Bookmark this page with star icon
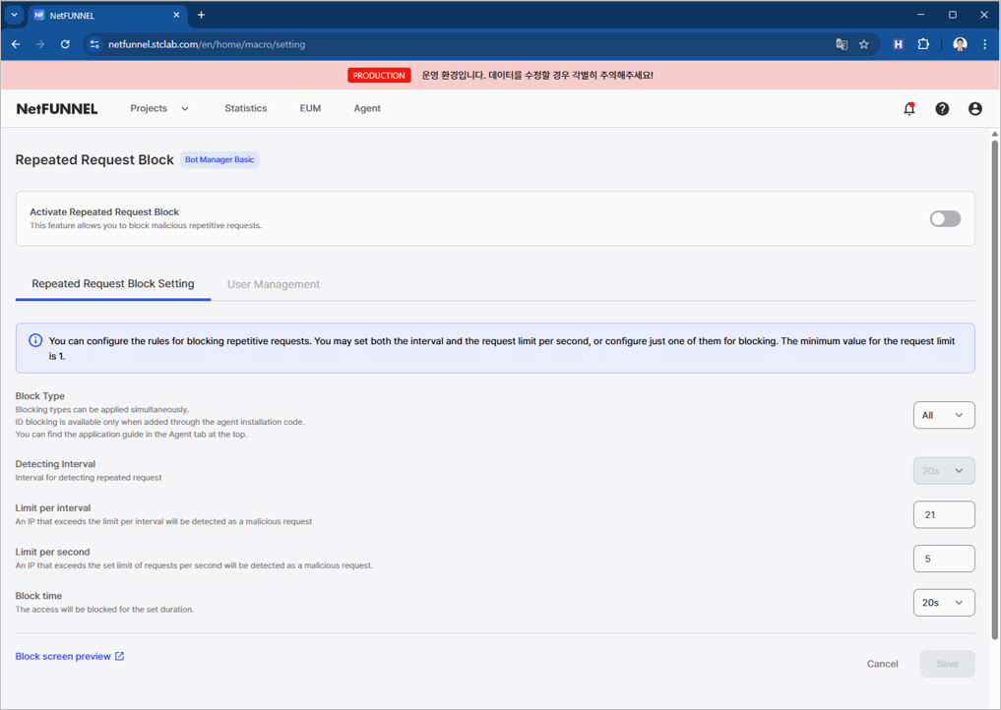The height and width of the screenshot is (710, 1001). pyautogui.click(x=864, y=44)
